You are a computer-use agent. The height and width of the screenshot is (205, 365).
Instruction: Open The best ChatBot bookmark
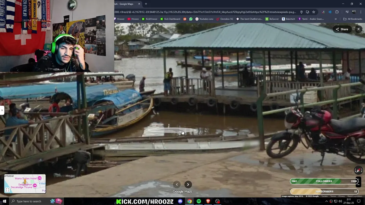(x=249, y=19)
